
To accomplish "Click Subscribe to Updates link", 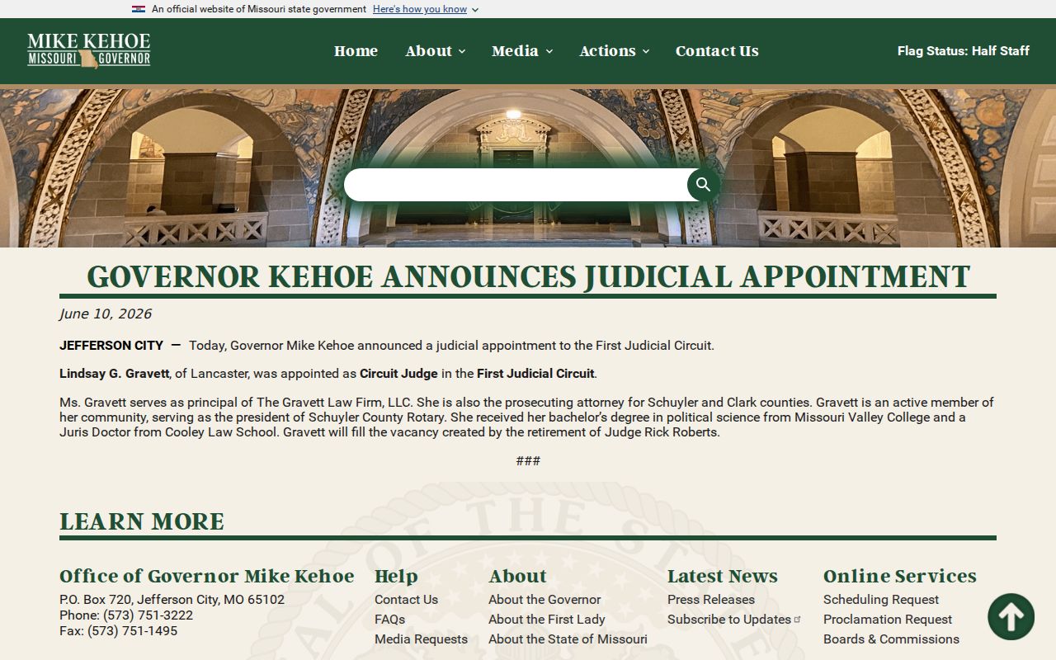I will tap(729, 620).
